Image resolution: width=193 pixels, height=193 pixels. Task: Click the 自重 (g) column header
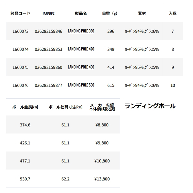tap(110, 13)
